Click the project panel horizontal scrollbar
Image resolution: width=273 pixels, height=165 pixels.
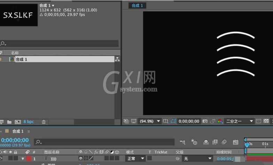[61, 122]
